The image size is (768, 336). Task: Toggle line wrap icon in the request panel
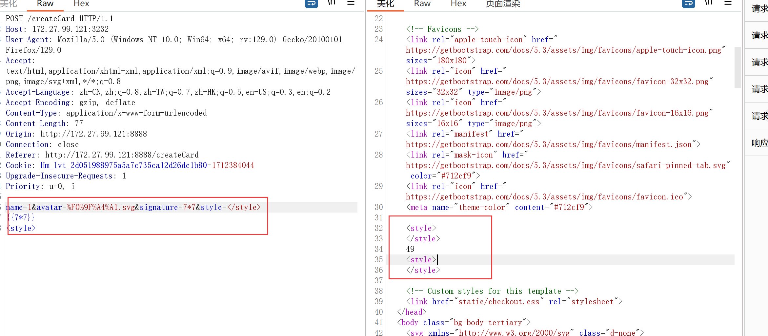point(311,4)
